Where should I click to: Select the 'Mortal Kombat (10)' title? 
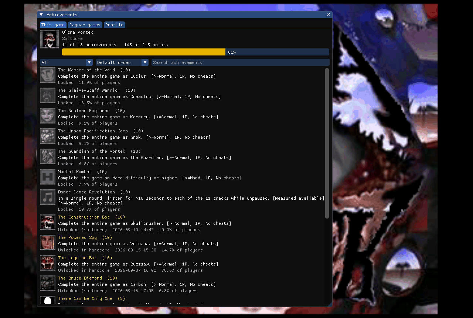(82, 172)
